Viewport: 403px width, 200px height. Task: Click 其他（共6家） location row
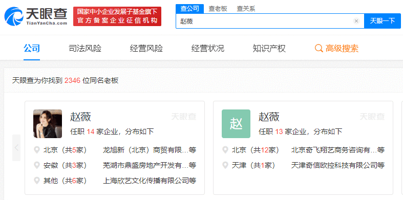65,181
